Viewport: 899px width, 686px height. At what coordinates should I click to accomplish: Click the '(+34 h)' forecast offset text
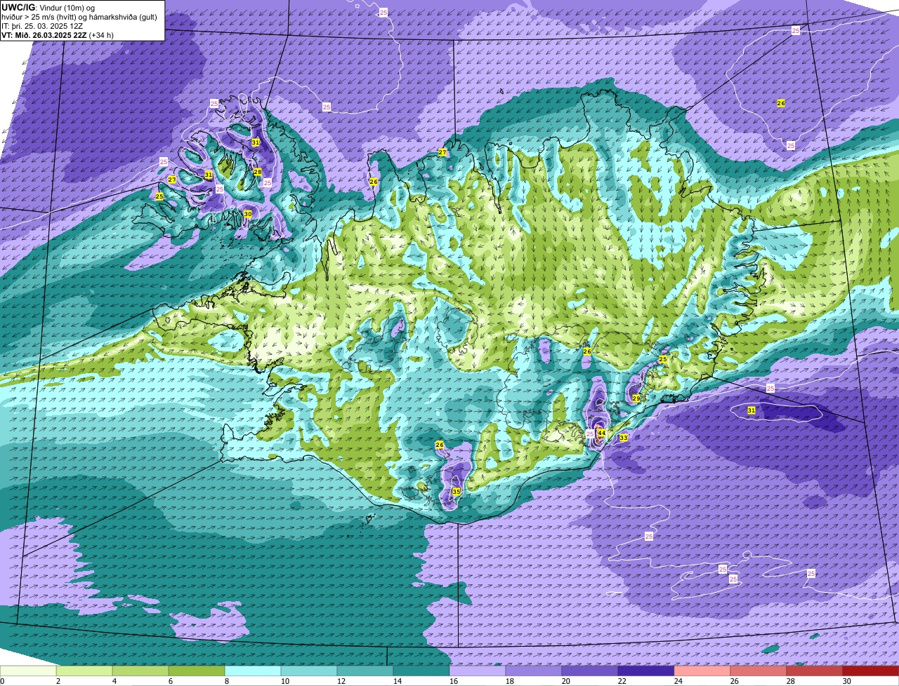(x=101, y=35)
